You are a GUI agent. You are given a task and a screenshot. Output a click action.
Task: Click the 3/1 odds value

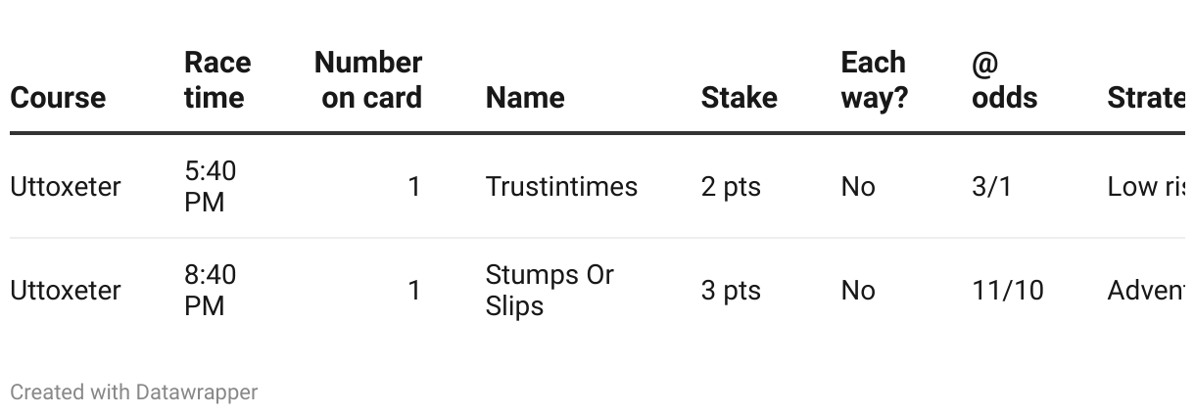click(x=991, y=187)
